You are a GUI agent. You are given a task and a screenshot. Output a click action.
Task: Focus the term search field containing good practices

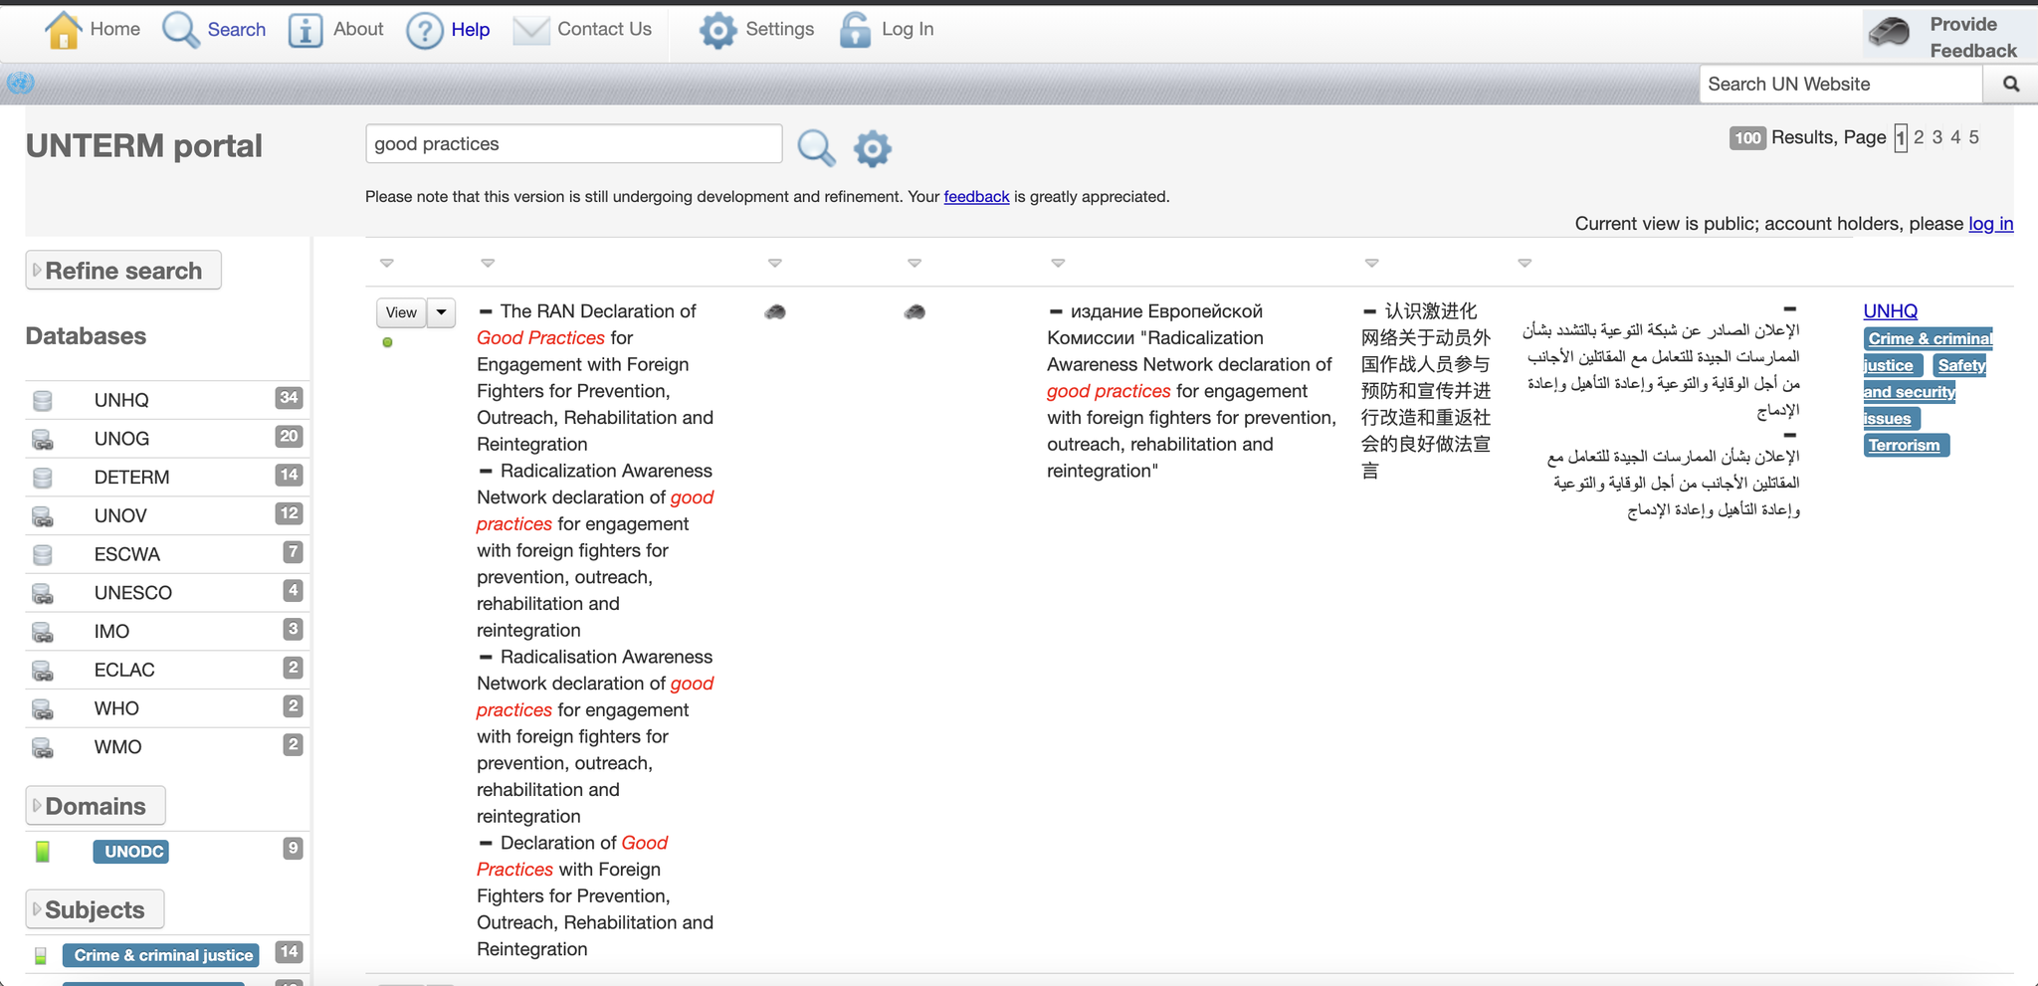[574, 144]
